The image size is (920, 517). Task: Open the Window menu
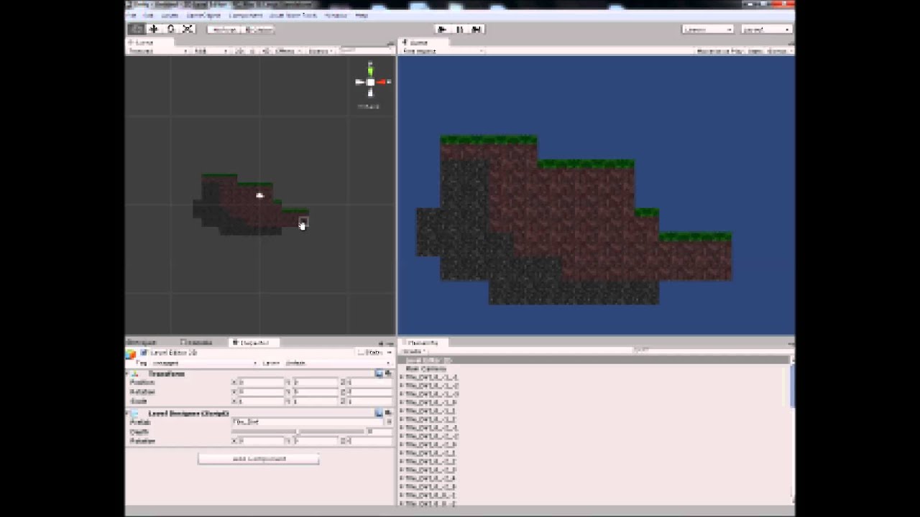[335, 15]
